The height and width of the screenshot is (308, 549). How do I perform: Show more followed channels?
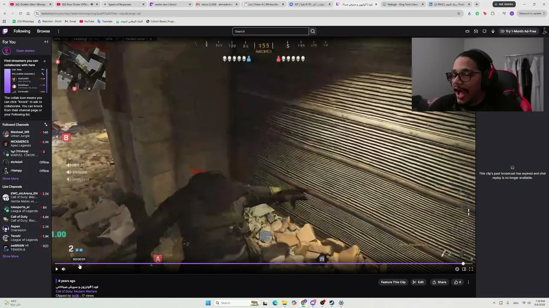(x=11, y=178)
